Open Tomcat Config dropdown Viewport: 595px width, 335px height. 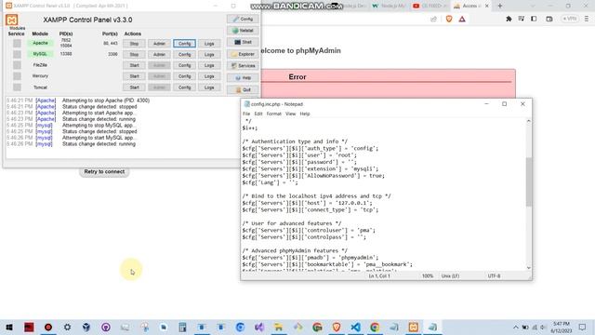[184, 87]
